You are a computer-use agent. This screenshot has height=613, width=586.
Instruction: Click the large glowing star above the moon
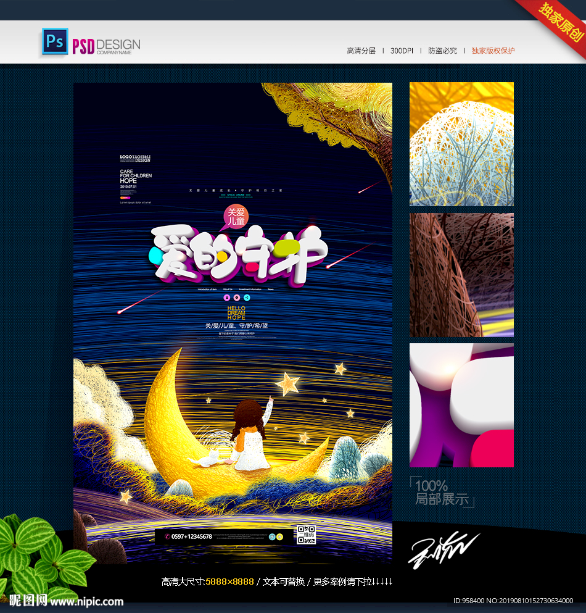[x=288, y=383]
